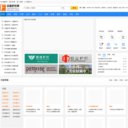Expand the 建筑护栏 II row chevron
This screenshot has height=128, width=128.
pyautogui.click(x=20, y=55)
